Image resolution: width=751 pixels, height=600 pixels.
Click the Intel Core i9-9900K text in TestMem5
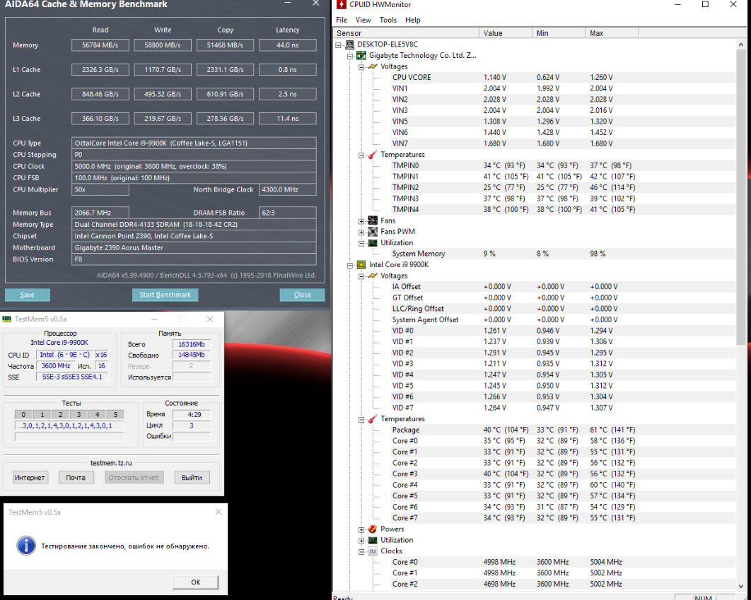pos(59,343)
